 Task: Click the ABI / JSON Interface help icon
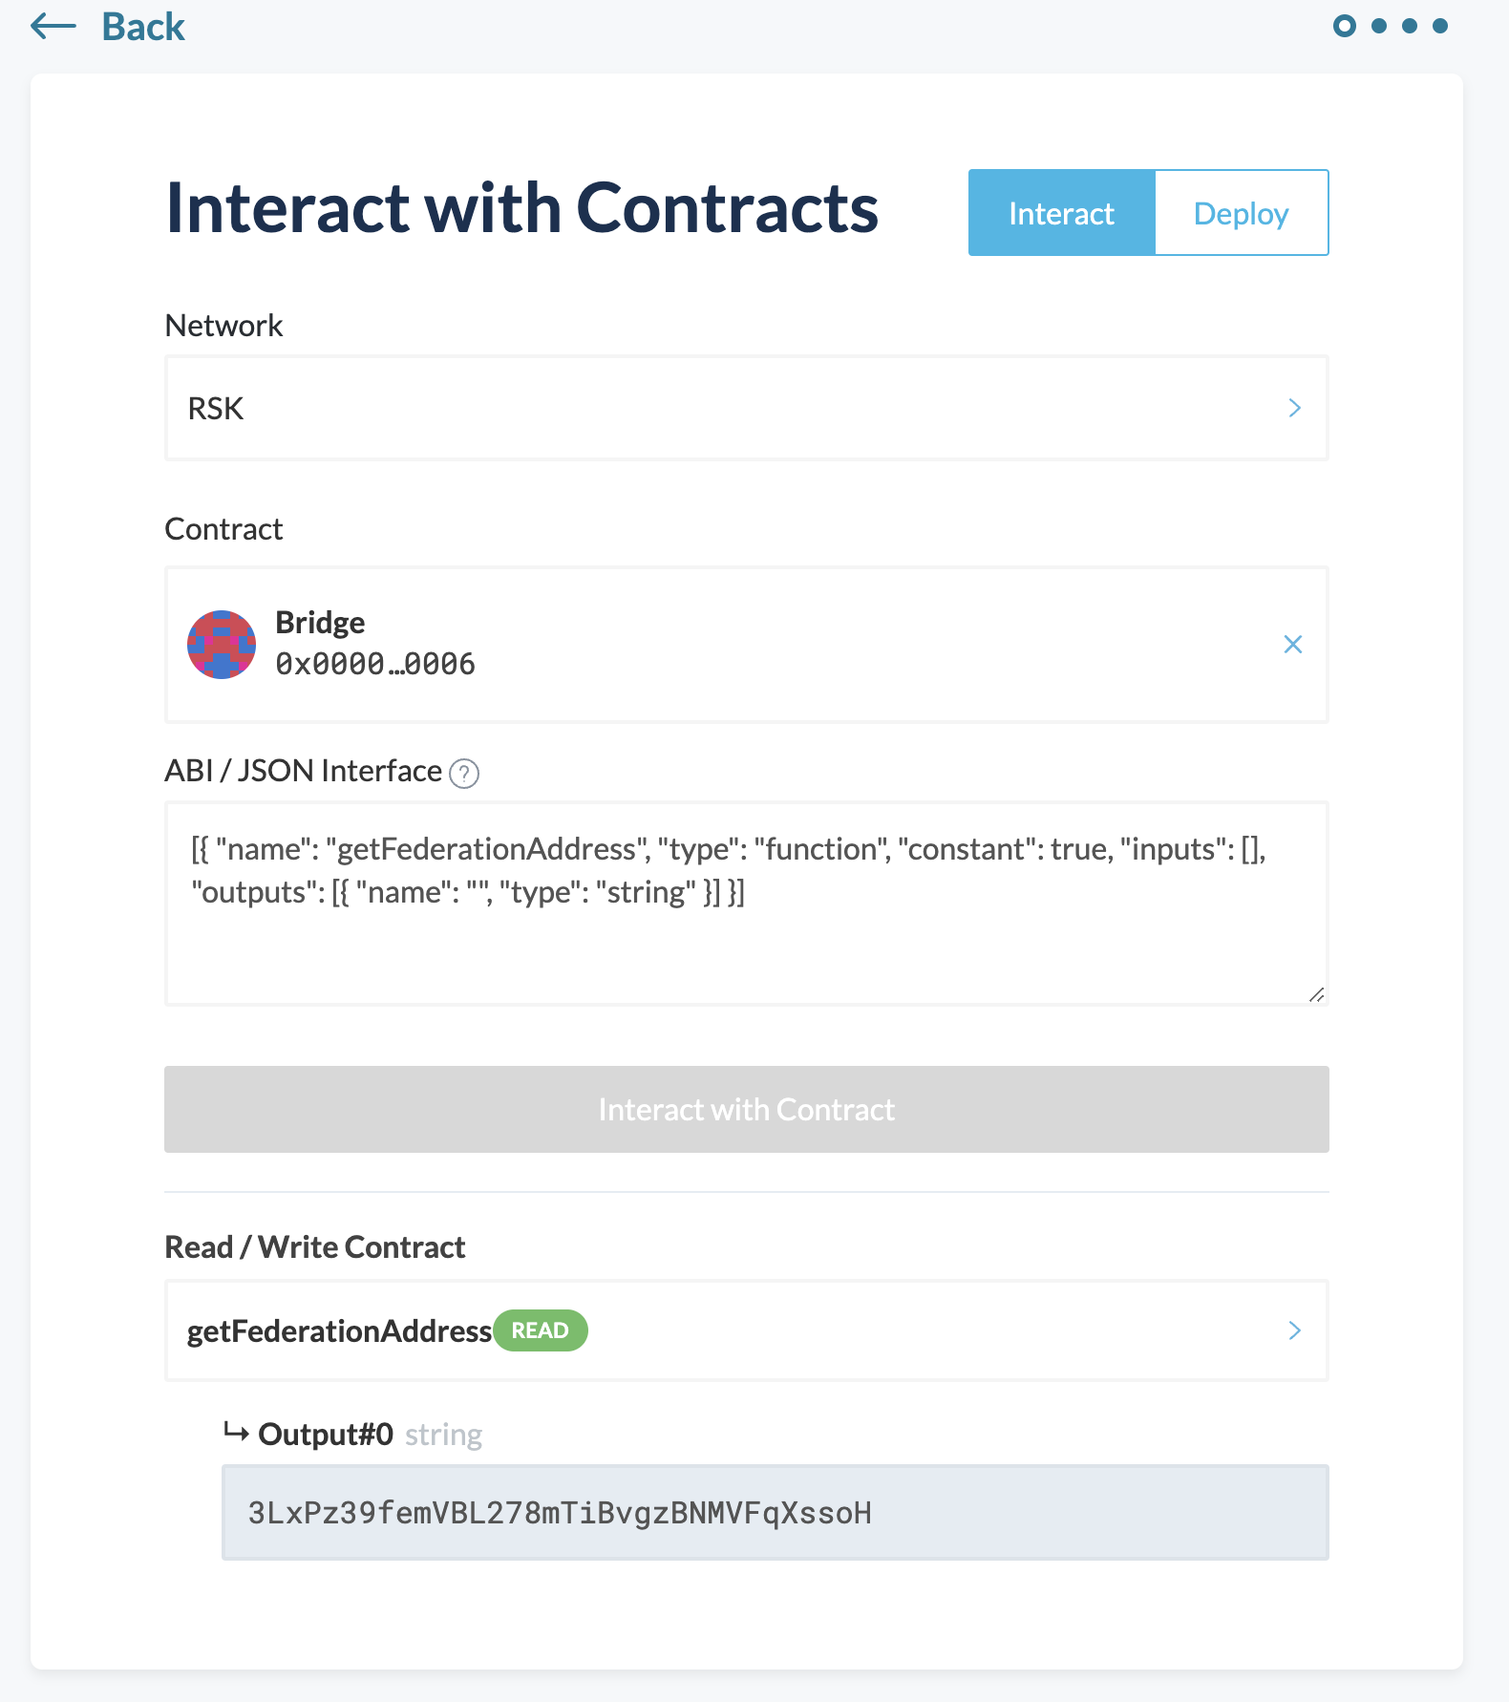coord(464,773)
